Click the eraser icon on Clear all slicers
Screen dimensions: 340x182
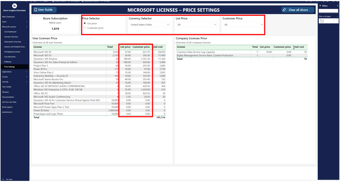tap(284, 10)
